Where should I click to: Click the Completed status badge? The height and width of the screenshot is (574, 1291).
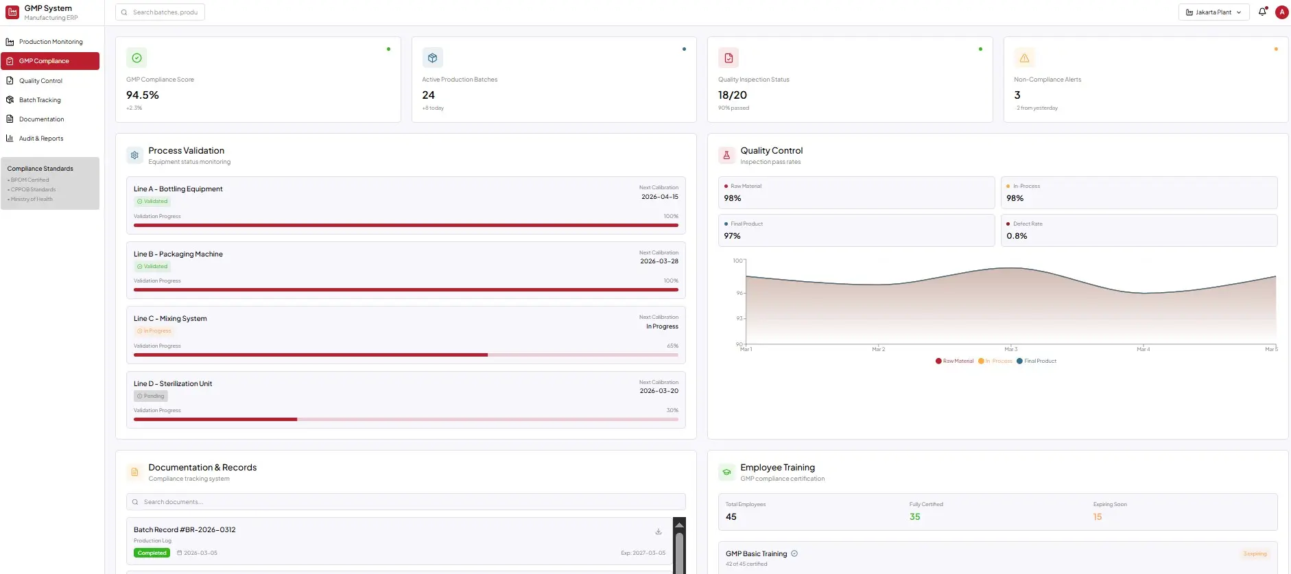pos(152,553)
